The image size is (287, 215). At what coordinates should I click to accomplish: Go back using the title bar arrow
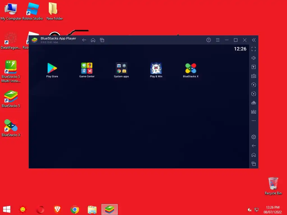click(84, 40)
